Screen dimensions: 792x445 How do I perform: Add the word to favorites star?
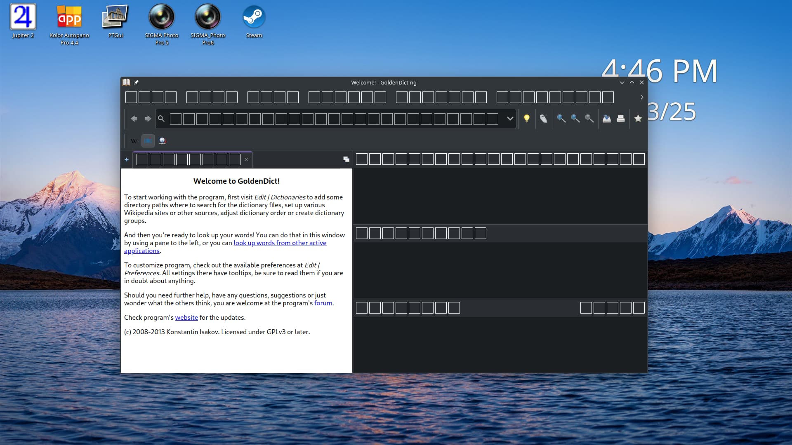tap(638, 119)
